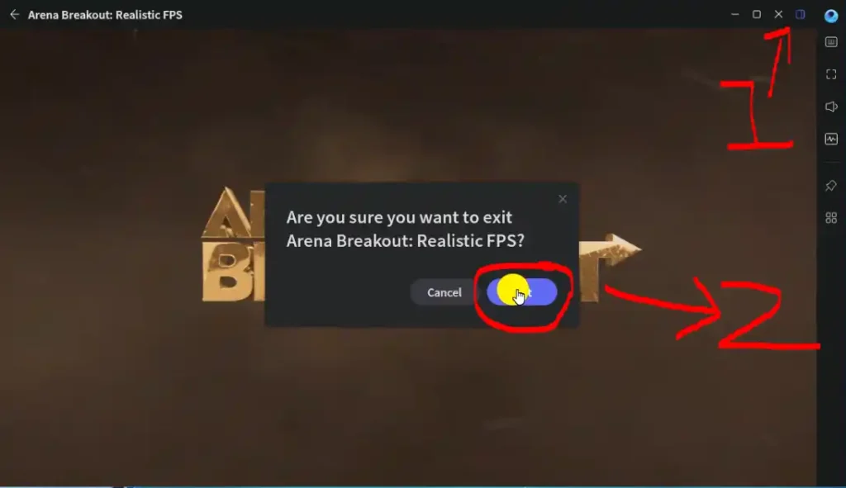The image size is (846, 488).
Task: Click the exit confirmation question text
Action: pos(405,229)
